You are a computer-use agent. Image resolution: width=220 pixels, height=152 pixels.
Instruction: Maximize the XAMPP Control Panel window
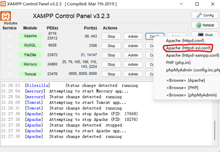[197, 4]
